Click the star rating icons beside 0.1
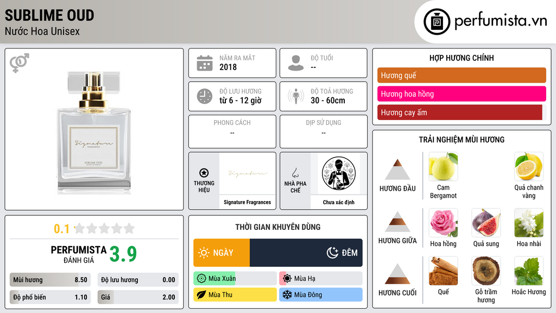The height and width of the screenshot is (313, 556). [x=105, y=228]
